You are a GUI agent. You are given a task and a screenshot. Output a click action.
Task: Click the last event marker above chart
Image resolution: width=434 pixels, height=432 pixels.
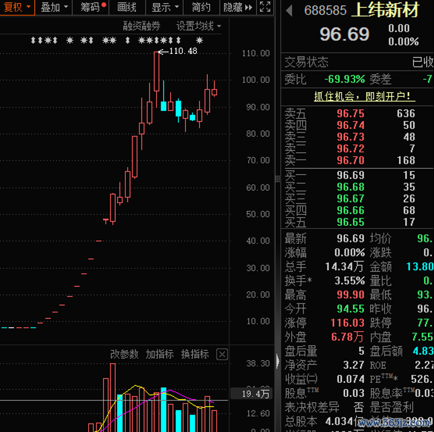[199, 40]
